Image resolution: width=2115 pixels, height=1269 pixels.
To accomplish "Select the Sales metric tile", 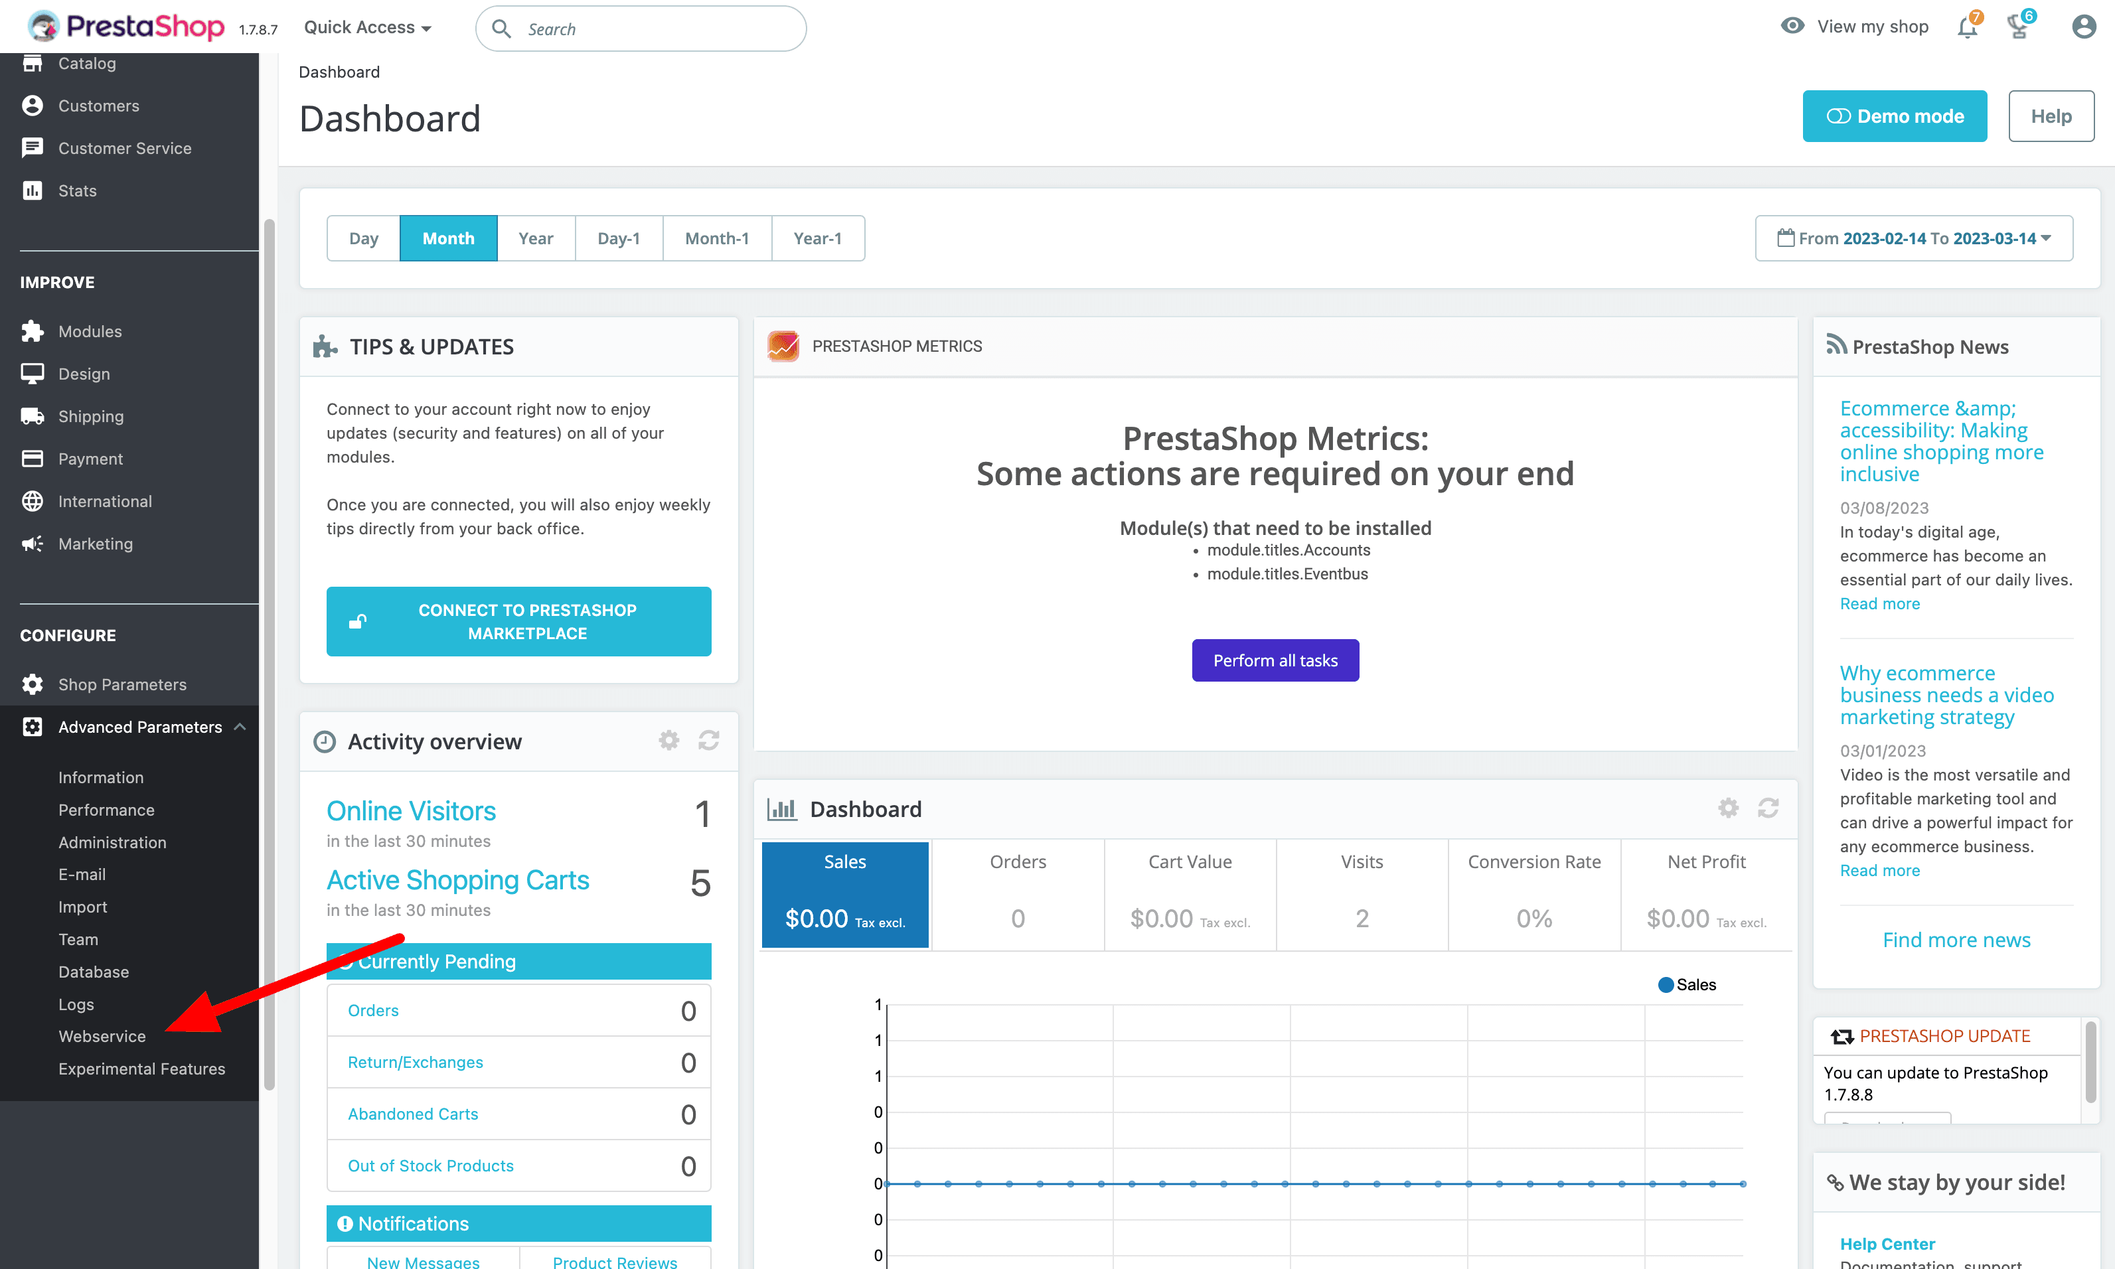I will (845, 893).
